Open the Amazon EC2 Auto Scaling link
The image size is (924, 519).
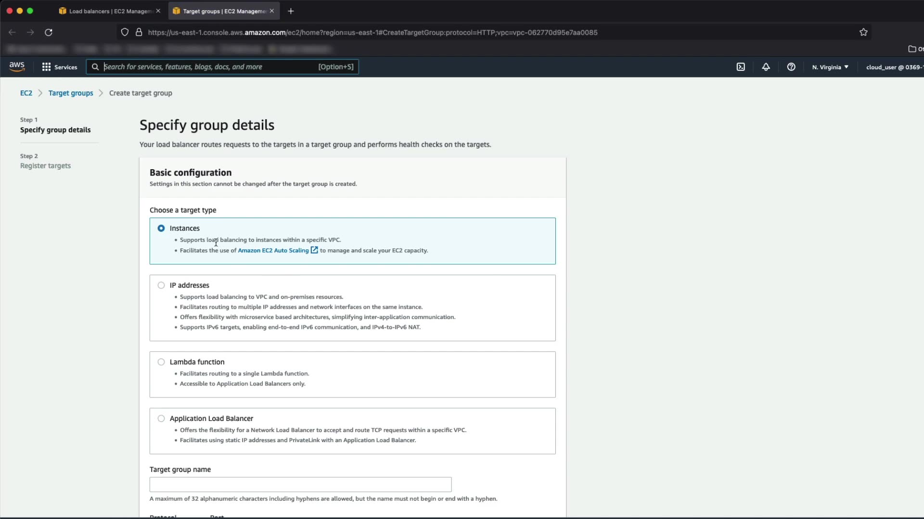click(273, 250)
